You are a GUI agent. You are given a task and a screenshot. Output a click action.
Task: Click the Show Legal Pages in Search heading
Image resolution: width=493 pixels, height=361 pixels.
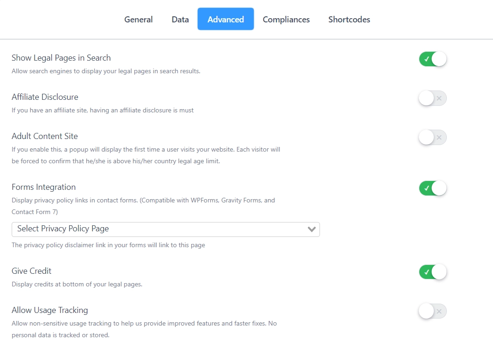61,58
